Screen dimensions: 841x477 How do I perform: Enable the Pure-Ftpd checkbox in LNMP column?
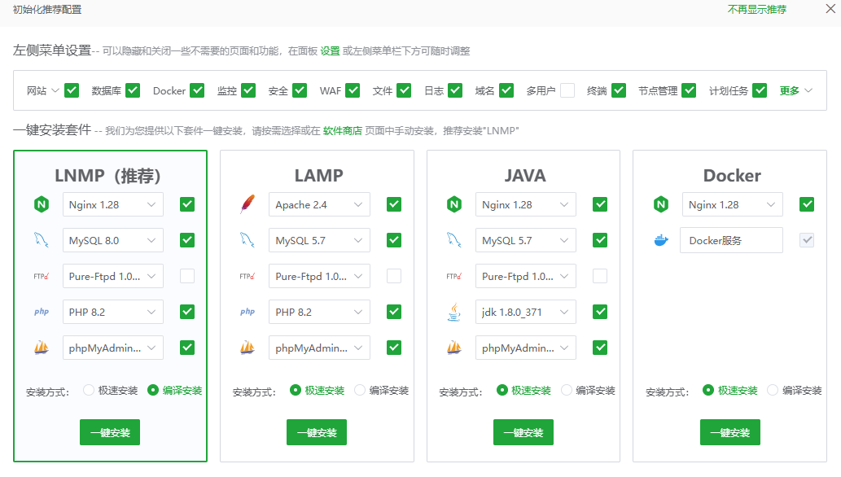(186, 276)
